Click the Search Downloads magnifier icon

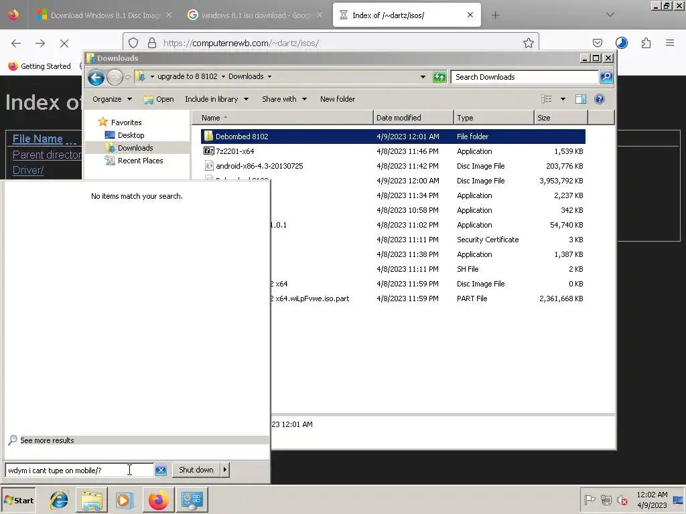click(606, 77)
